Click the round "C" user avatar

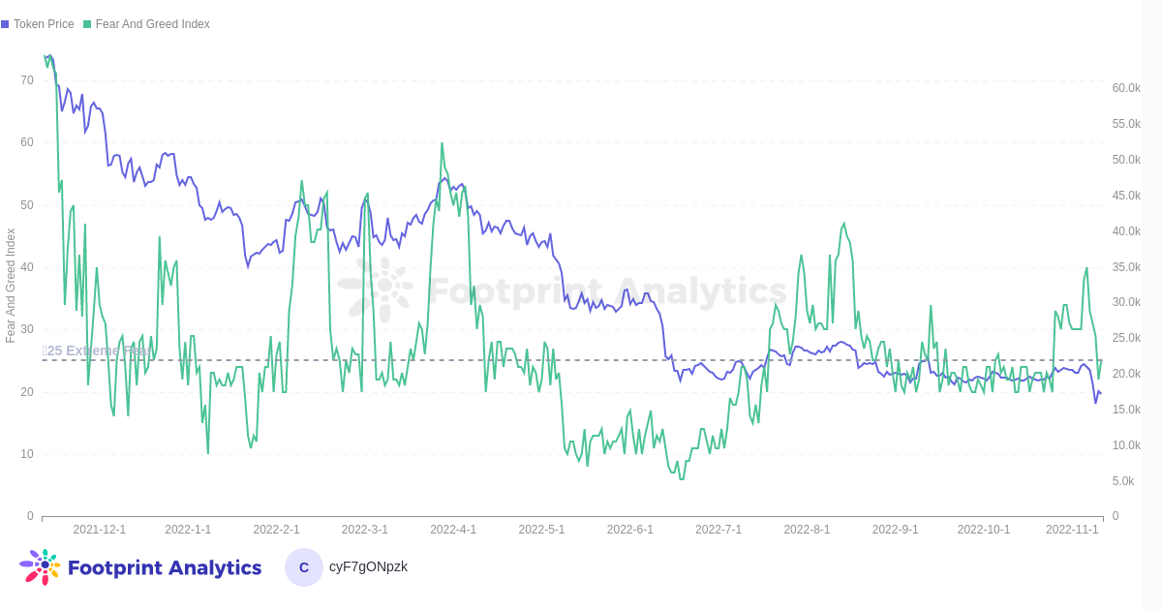(304, 567)
